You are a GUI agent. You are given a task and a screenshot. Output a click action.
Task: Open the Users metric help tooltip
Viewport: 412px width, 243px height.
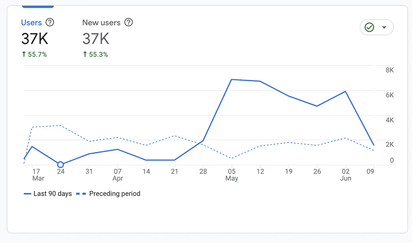point(50,22)
